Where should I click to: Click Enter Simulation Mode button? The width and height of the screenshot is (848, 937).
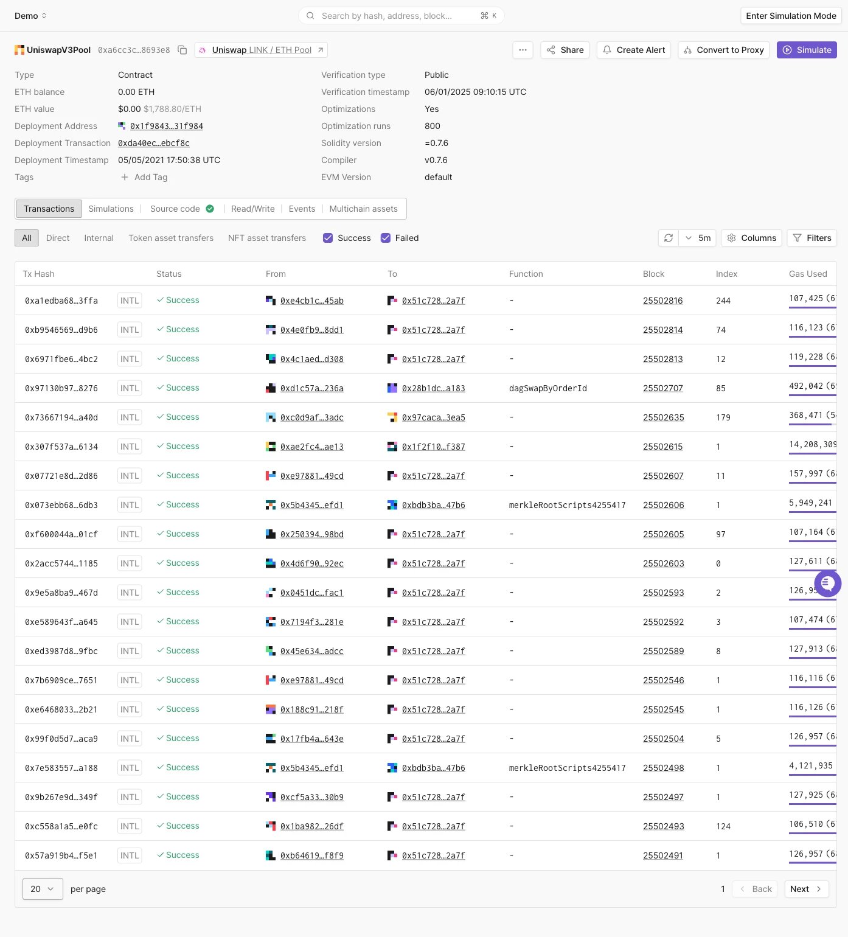tap(791, 16)
